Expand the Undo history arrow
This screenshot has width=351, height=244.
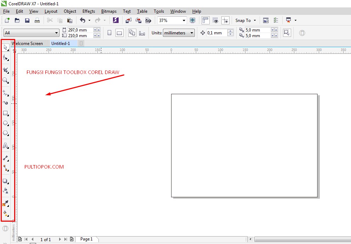tap(89, 21)
